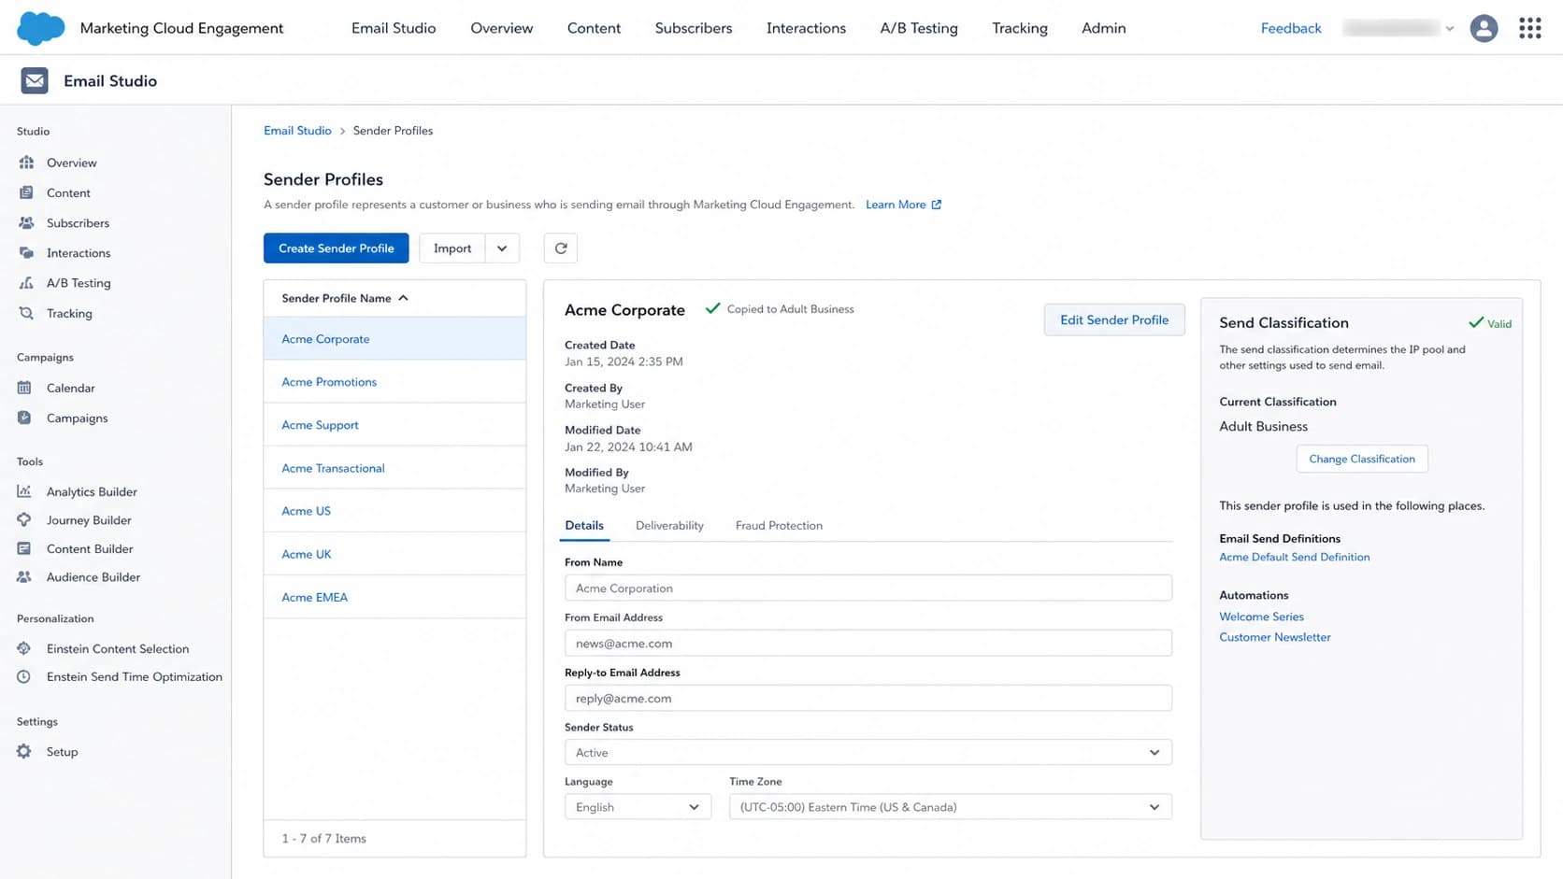Click the Email Studio envelope icon
This screenshot has width=1563, height=879.
point(35,80)
